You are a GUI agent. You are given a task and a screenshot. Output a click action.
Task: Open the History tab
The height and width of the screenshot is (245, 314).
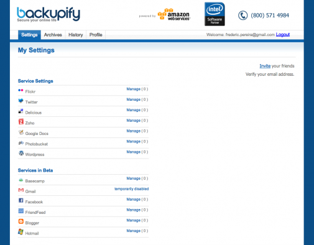click(x=76, y=35)
